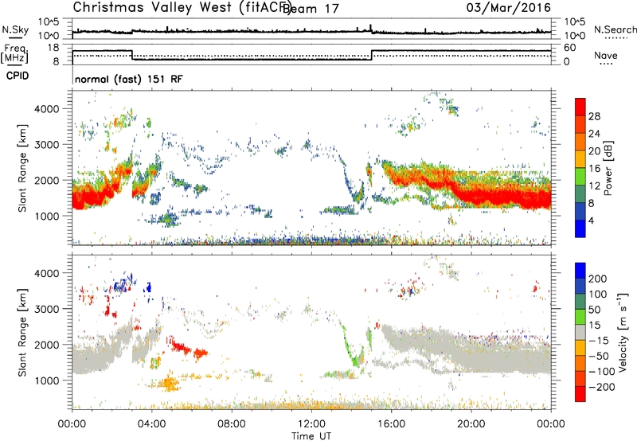Click the 2000 km tick on power panel

click(x=46, y=180)
